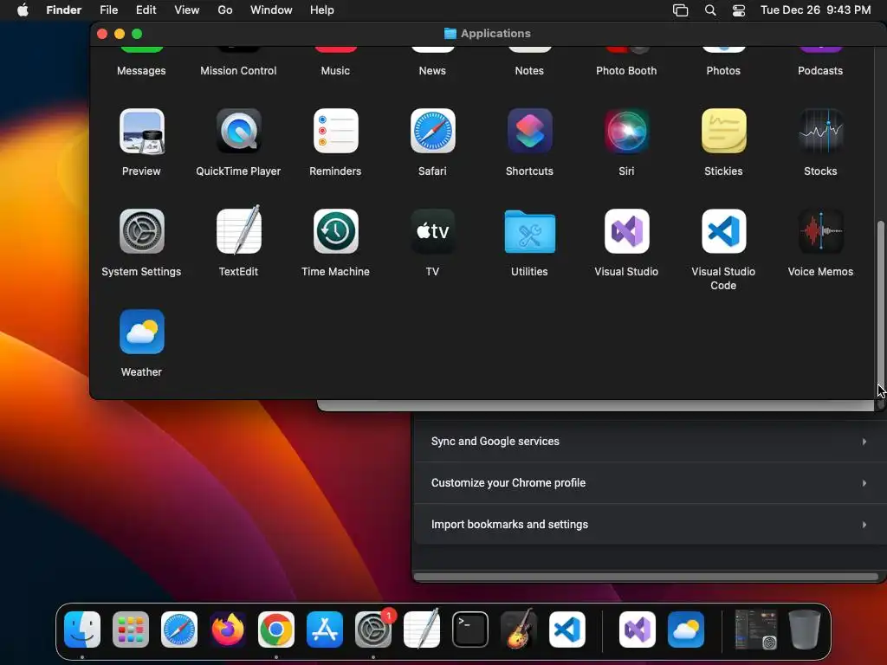
Task: Select TextEdit icon in Applications window
Action: 239,230
